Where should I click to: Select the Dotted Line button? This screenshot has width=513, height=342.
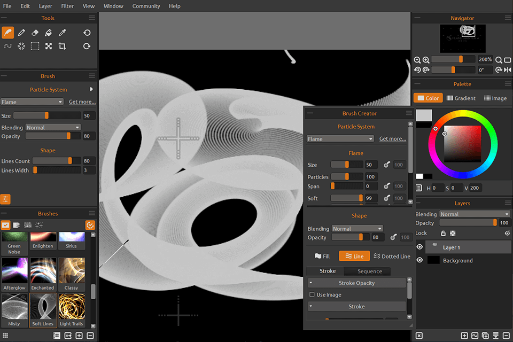[x=392, y=256]
